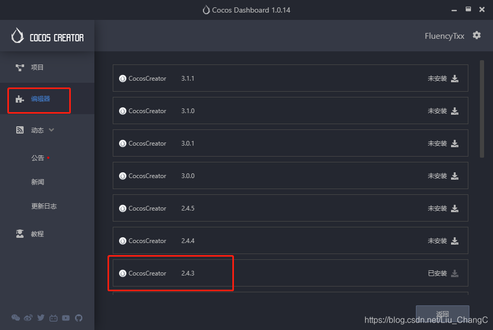
Task: Open the 新闻 news page
Action: [x=37, y=182]
